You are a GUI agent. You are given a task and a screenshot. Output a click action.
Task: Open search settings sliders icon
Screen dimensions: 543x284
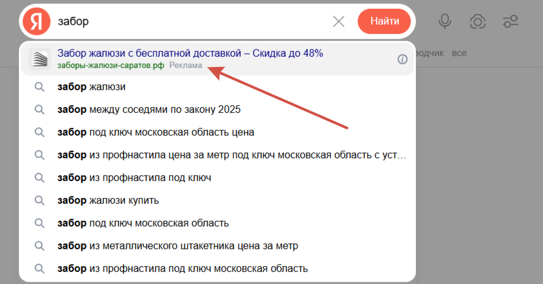click(x=511, y=21)
